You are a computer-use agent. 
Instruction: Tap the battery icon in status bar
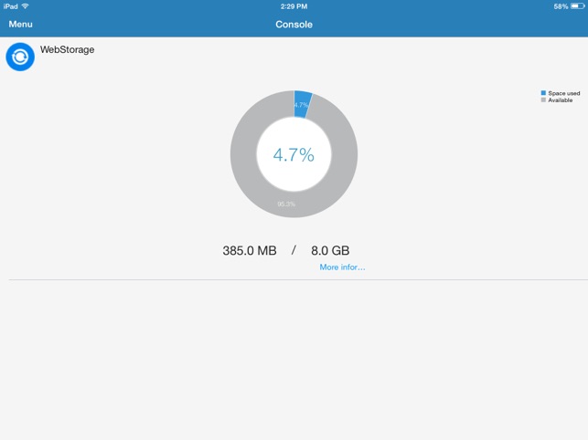(x=578, y=6)
